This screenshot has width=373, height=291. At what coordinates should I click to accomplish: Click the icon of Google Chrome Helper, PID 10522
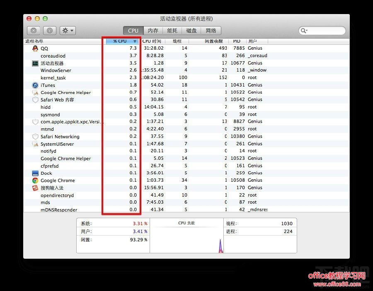[x=35, y=92]
